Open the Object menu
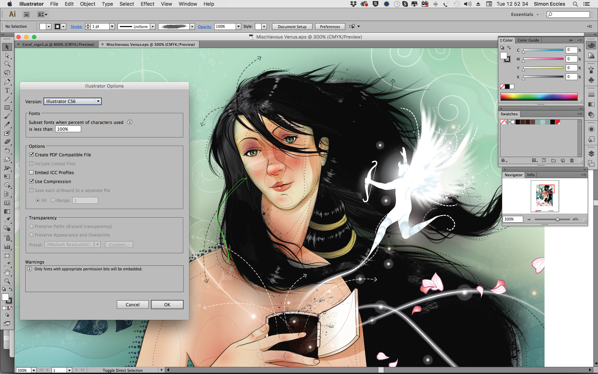This screenshot has height=374, width=598. click(x=88, y=4)
